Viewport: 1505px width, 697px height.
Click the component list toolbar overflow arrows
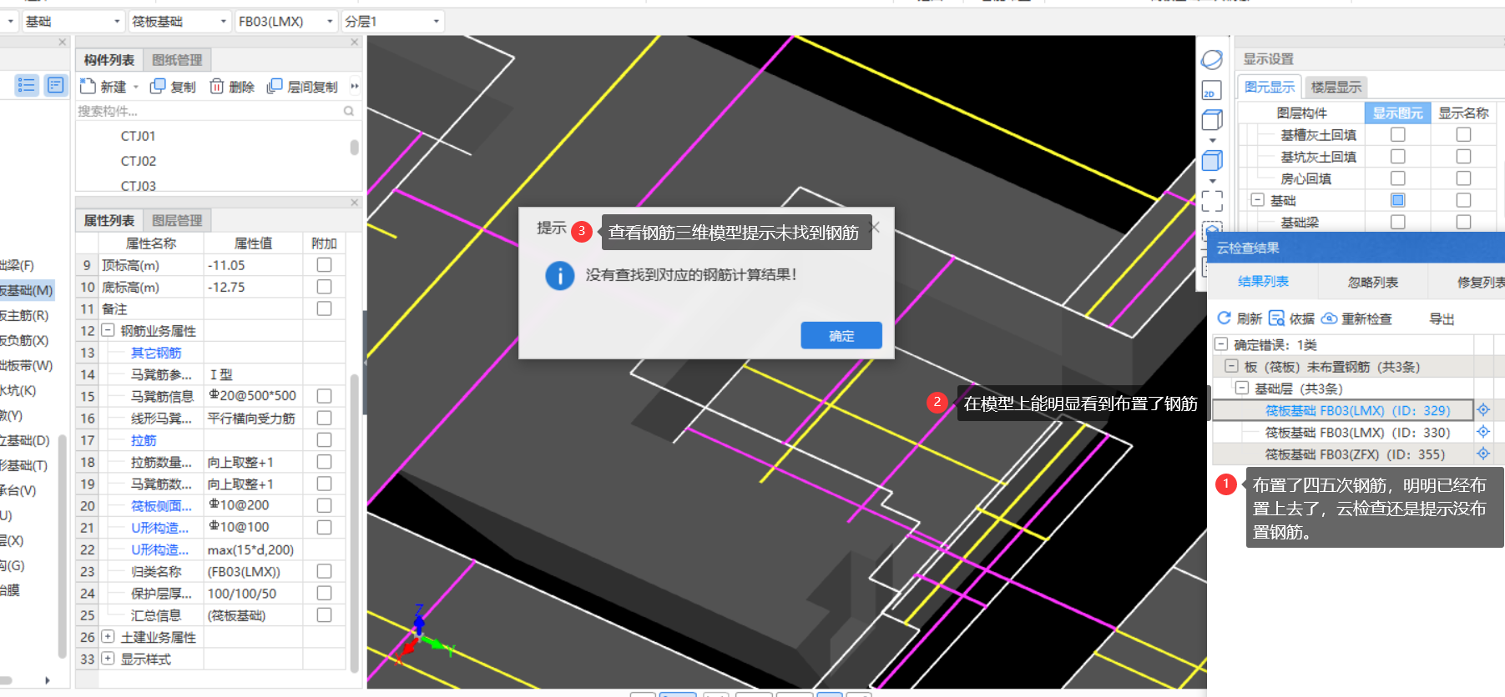[355, 86]
